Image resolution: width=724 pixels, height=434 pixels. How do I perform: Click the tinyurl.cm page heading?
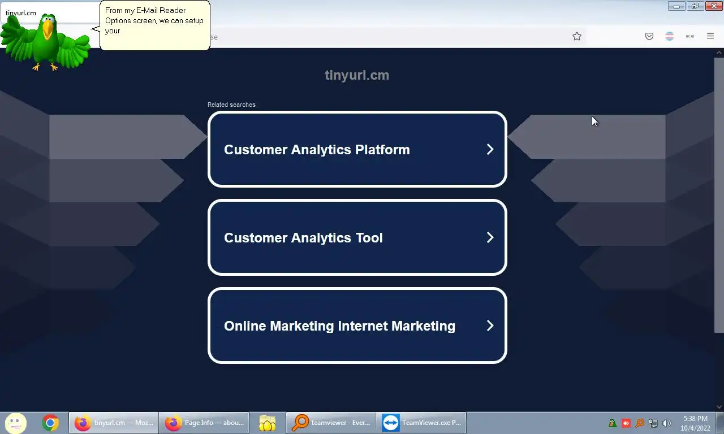[x=357, y=75]
